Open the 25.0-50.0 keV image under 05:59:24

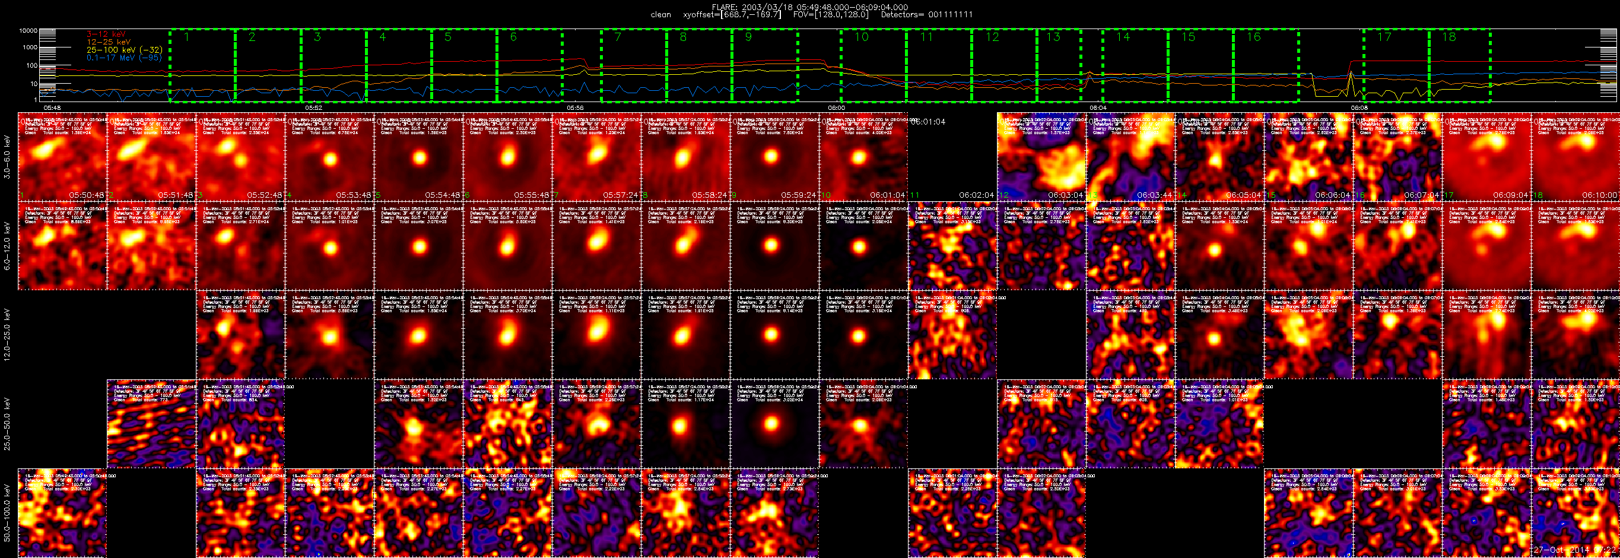[774, 423]
